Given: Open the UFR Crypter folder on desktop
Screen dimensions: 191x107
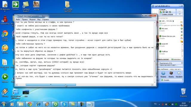Looking at the screenshot, I should (x=68, y=7).
